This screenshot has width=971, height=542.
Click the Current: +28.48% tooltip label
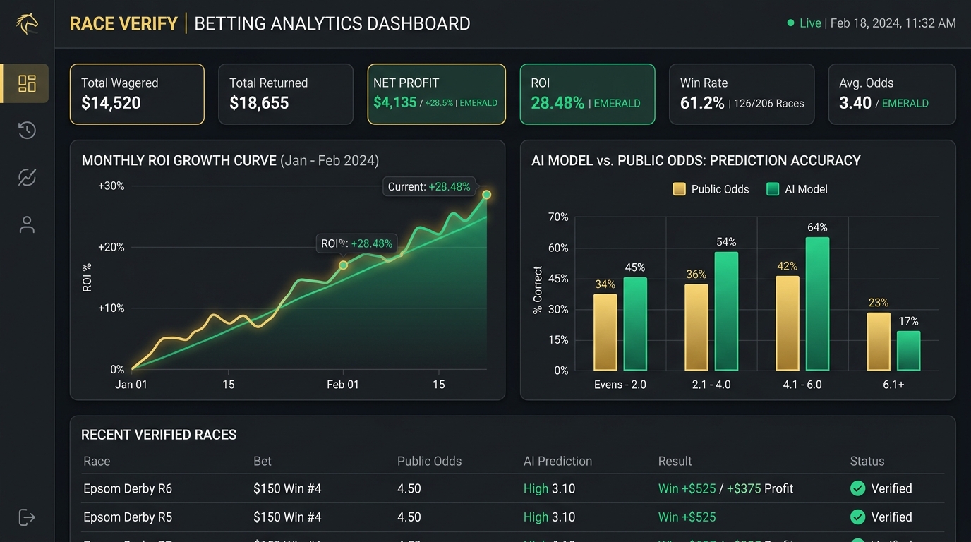tap(429, 187)
